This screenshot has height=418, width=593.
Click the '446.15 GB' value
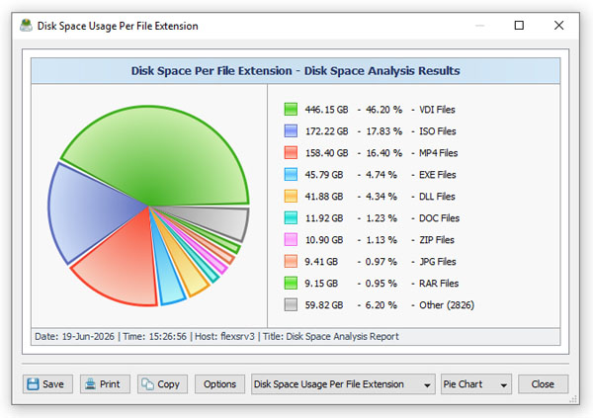(x=326, y=110)
